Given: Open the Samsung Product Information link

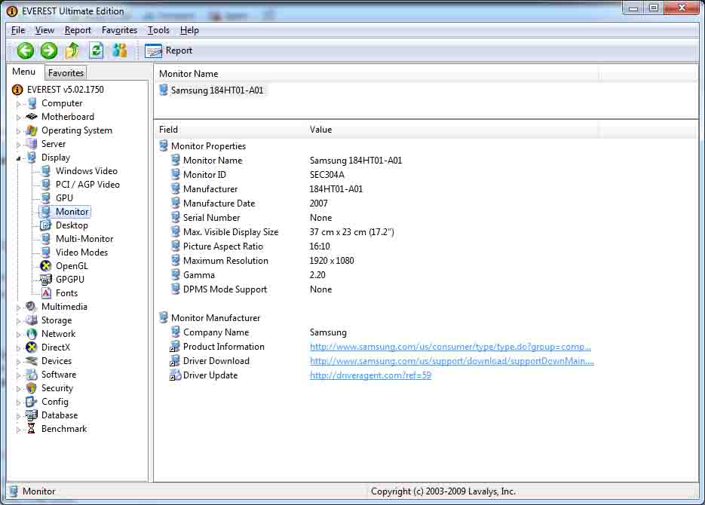Looking at the screenshot, I should [x=450, y=347].
